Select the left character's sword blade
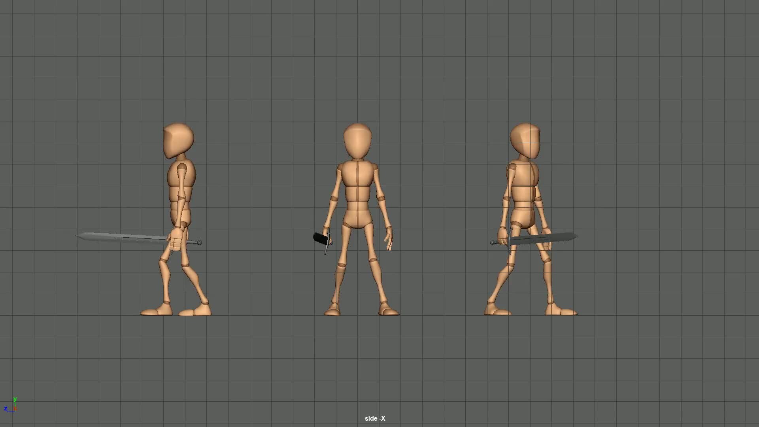 123,237
